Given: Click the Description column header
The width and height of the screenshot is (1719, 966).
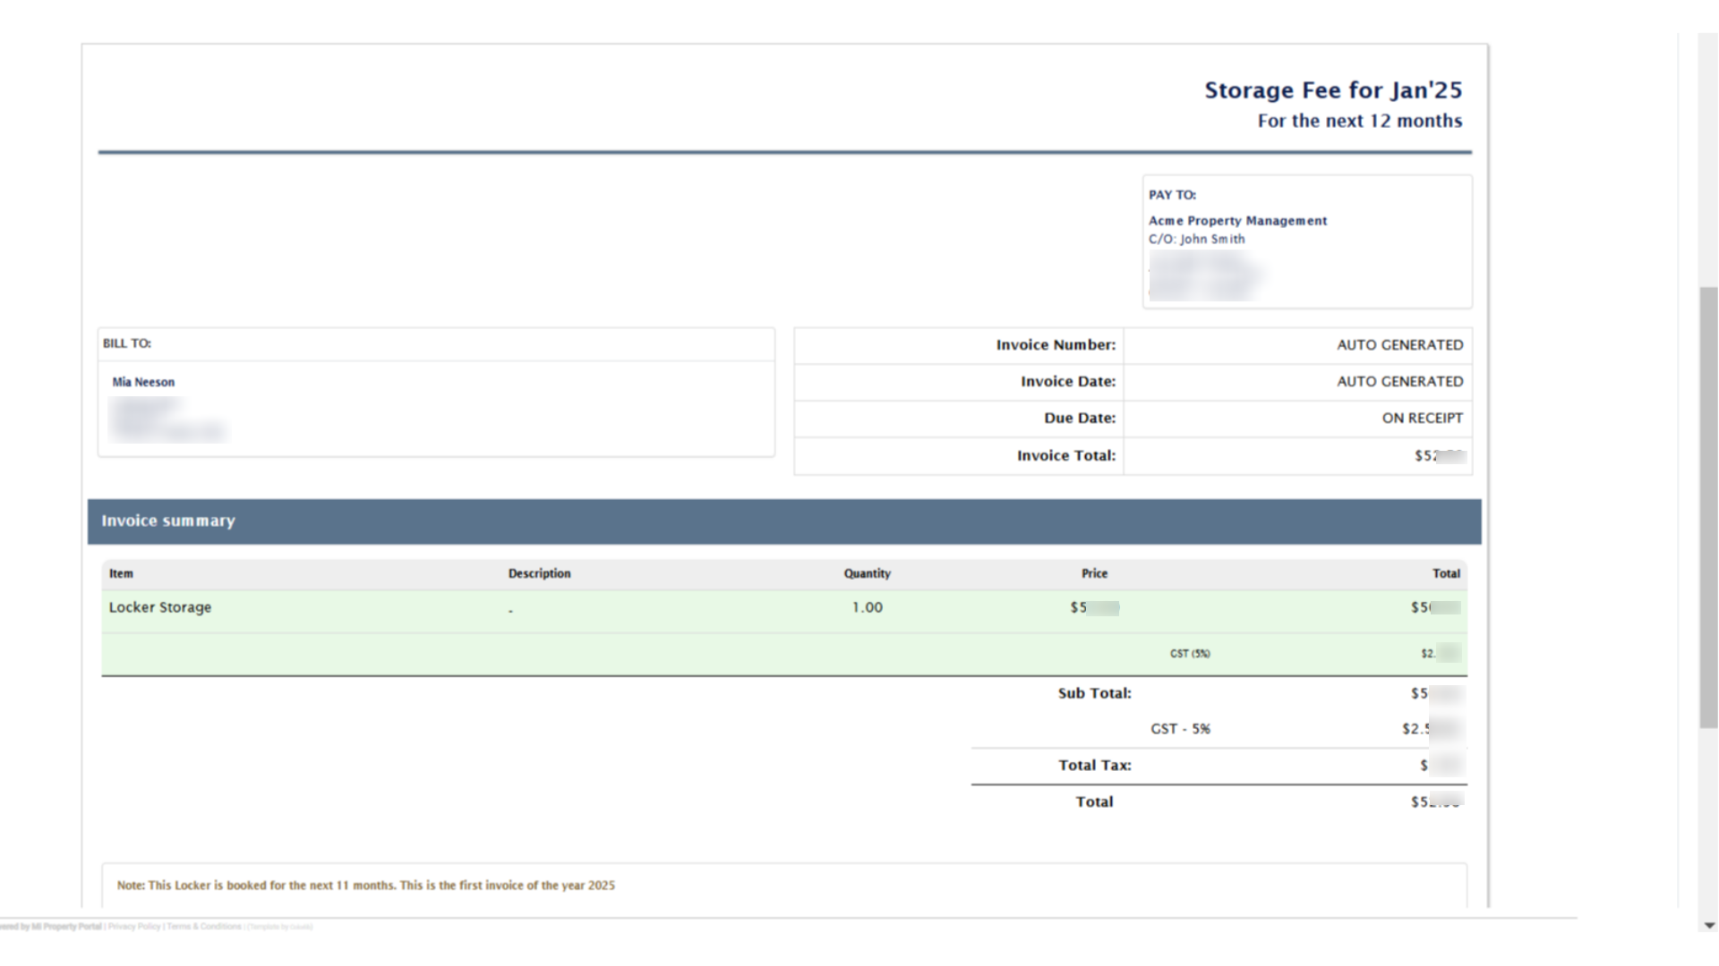Looking at the screenshot, I should click(539, 573).
